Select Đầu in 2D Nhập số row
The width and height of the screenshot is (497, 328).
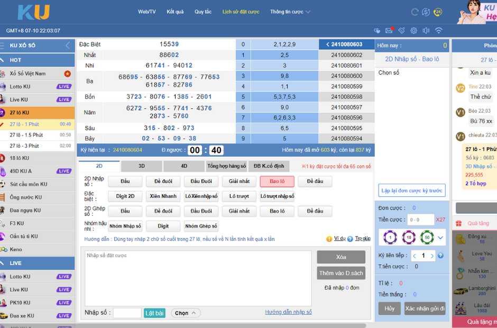[x=125, y=181]
